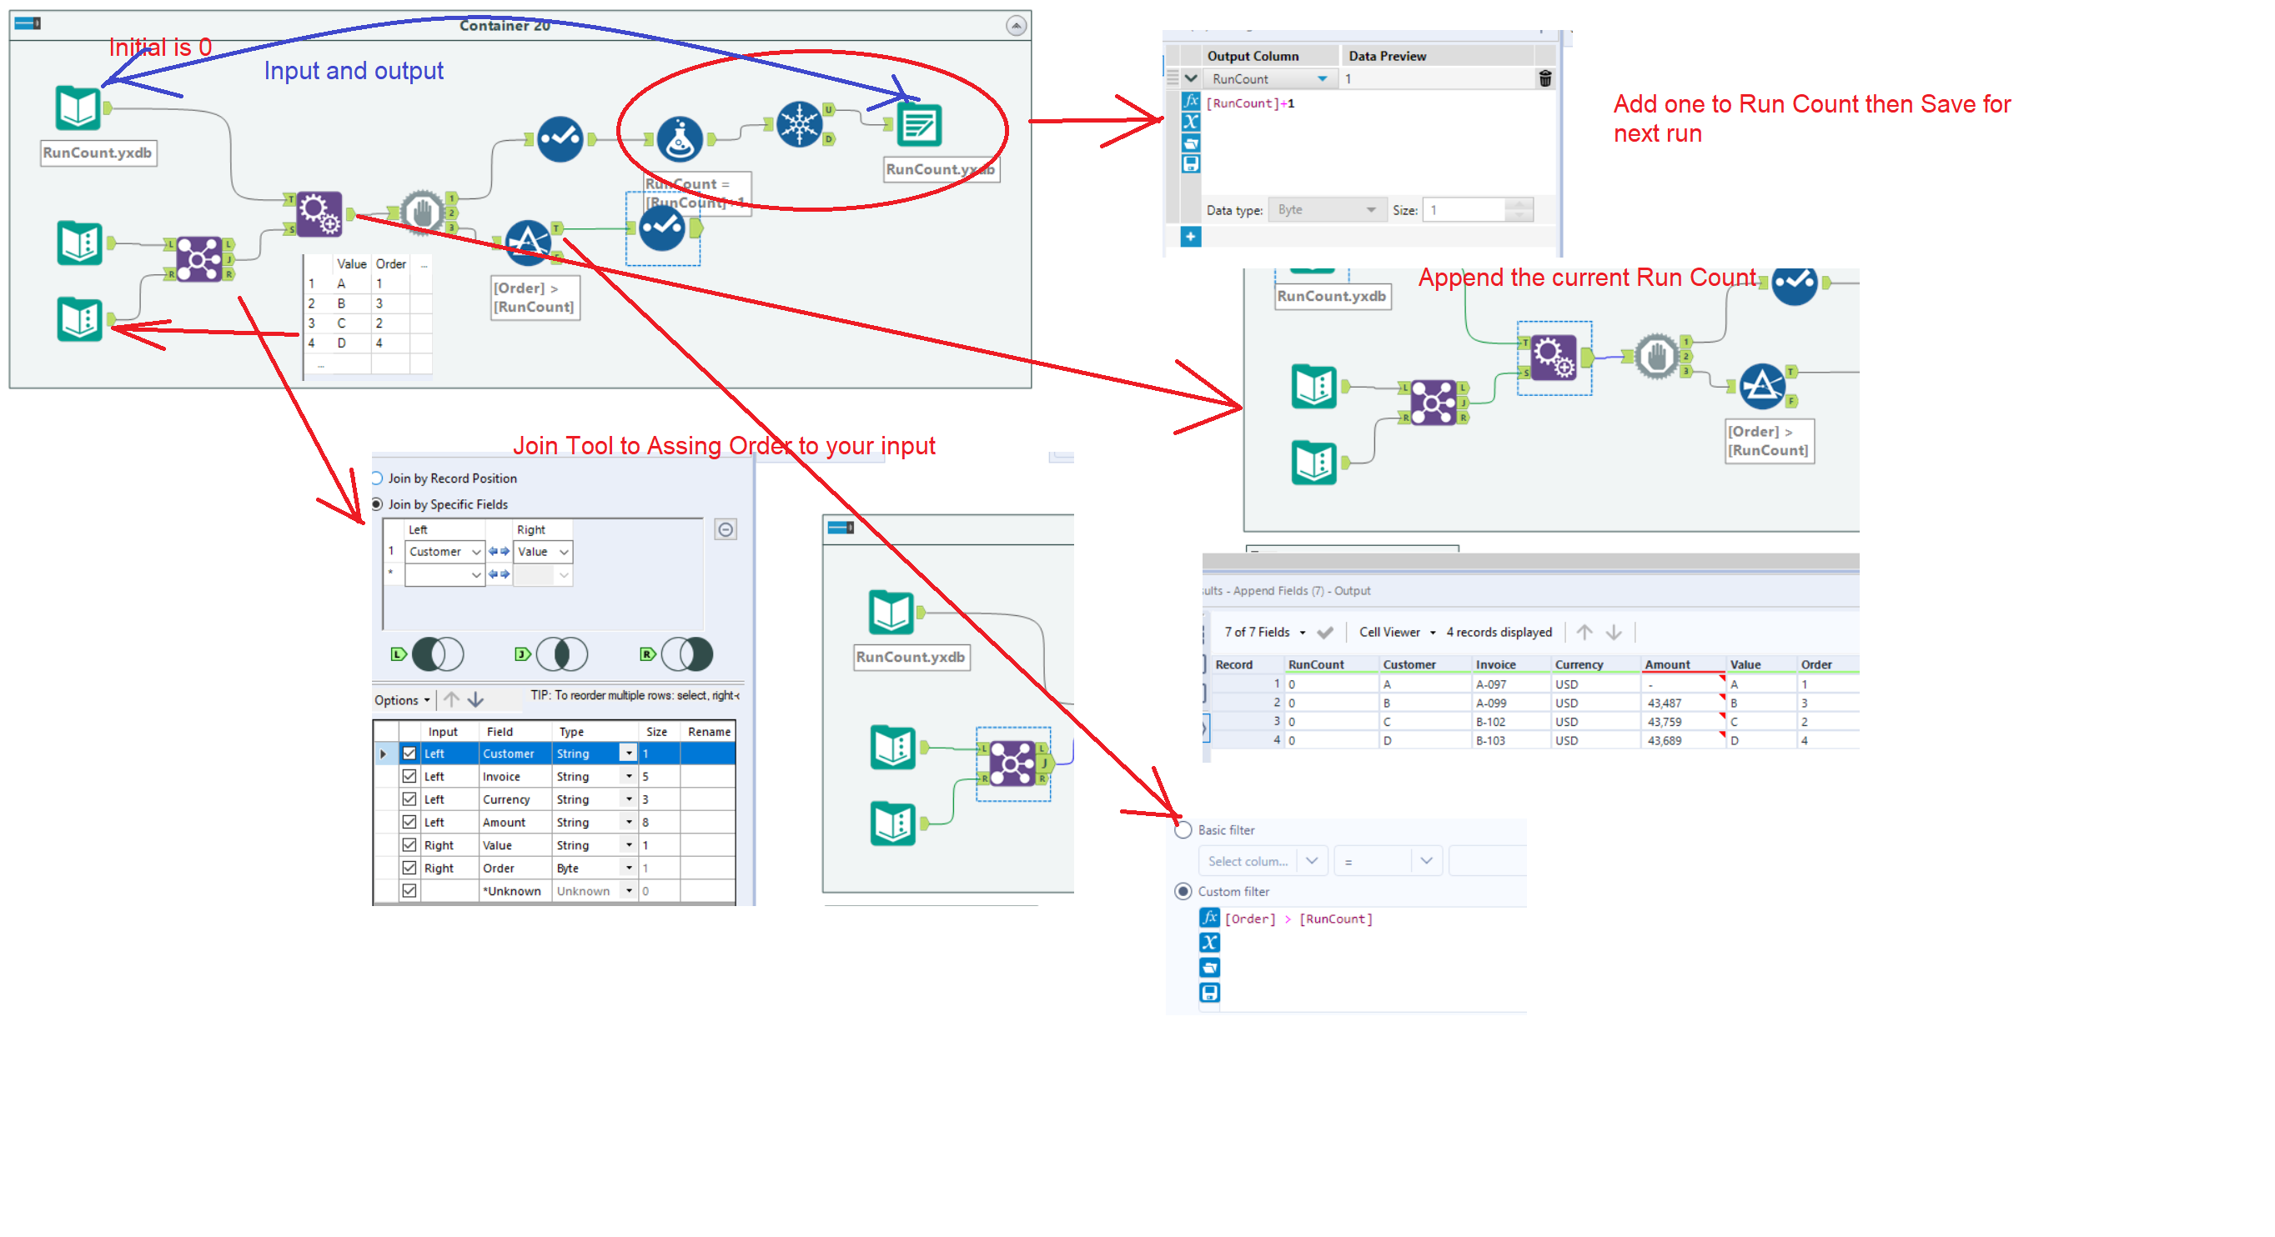Collapse Container 20 using its header chevron
Viewport: 2275px width, 1237px height.
tap(1016, 25)
